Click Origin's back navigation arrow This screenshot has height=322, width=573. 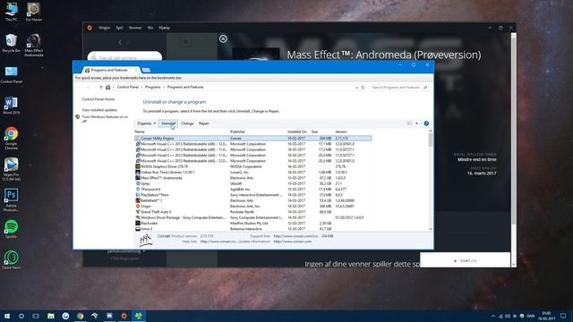pos(120,42)
